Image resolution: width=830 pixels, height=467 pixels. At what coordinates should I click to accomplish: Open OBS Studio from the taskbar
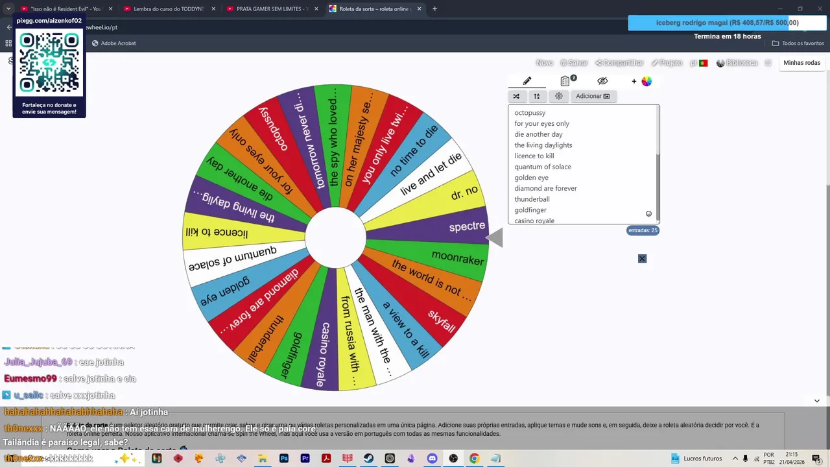click(x=453, y=459)
